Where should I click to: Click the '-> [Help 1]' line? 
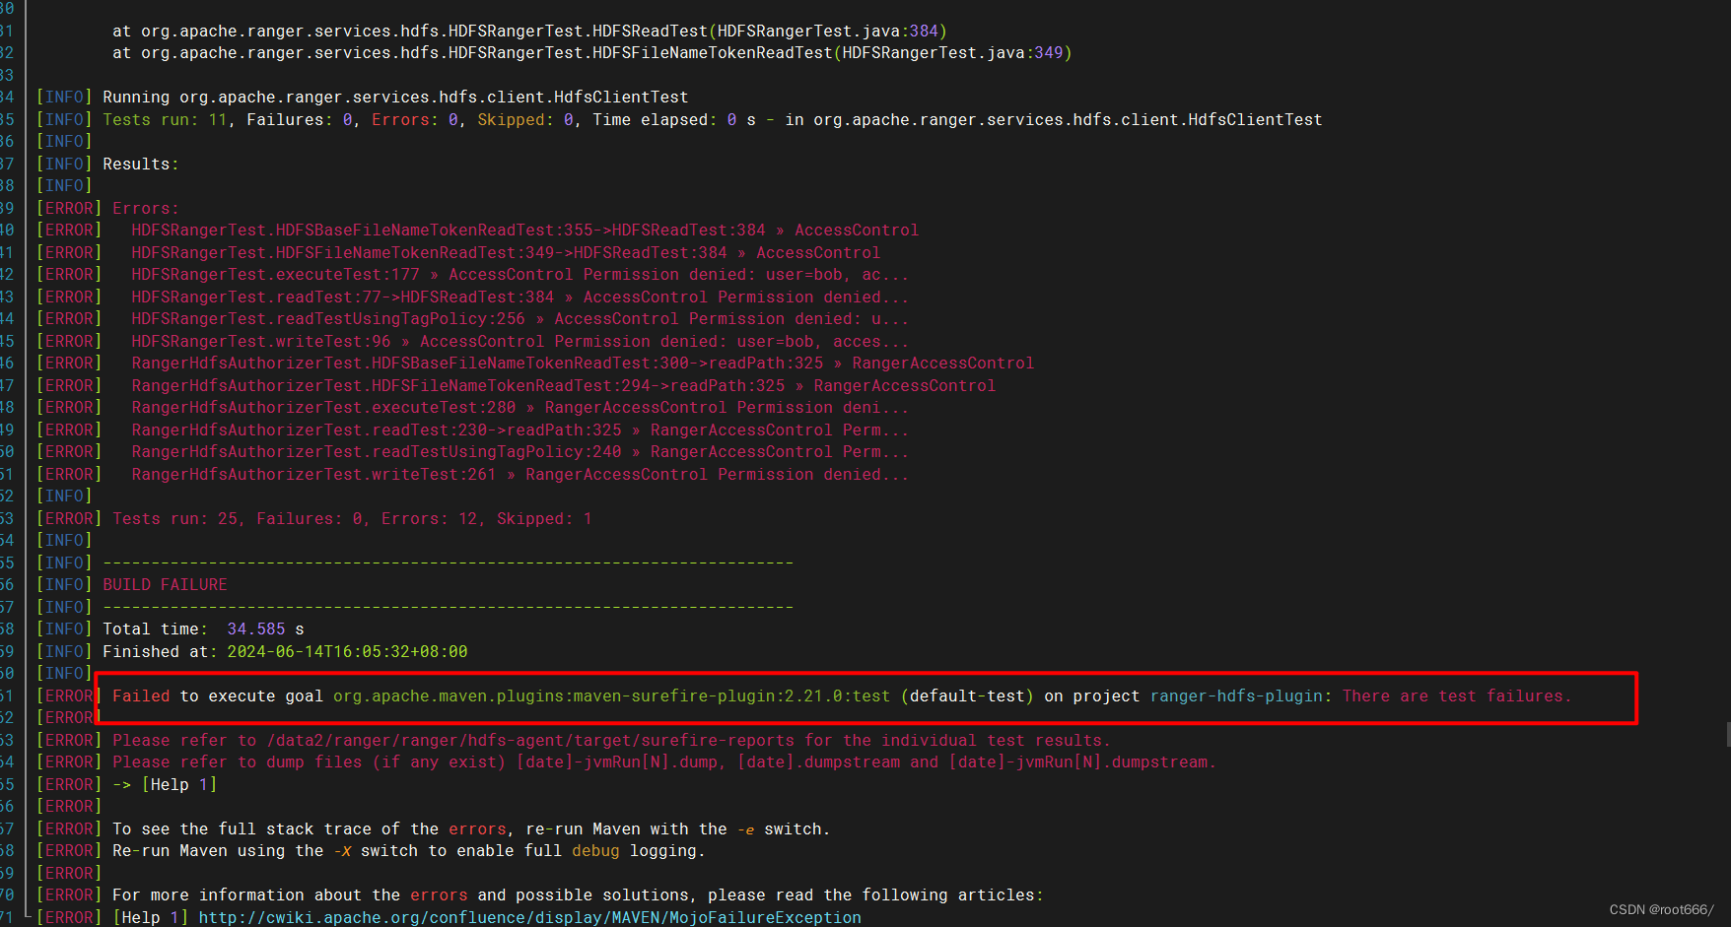tap(165, 785)
